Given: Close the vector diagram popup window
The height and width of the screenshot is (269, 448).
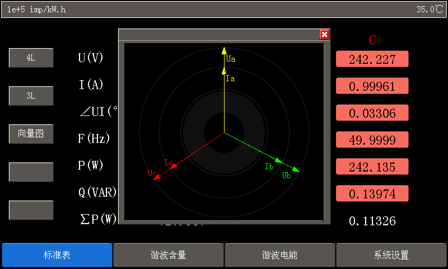Looking at the screenshot, I should [x=324, y=35].
